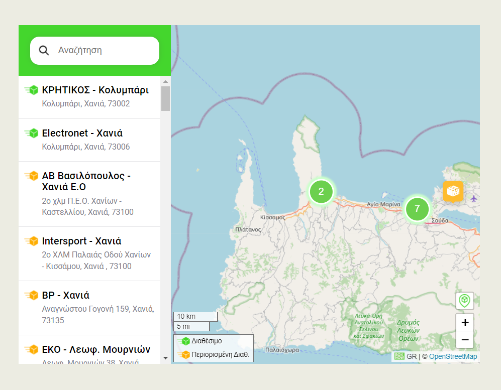Zoom out the map with minus button
Image resolution: width=501 pixels, height=390 pixels.
(465, 340)
